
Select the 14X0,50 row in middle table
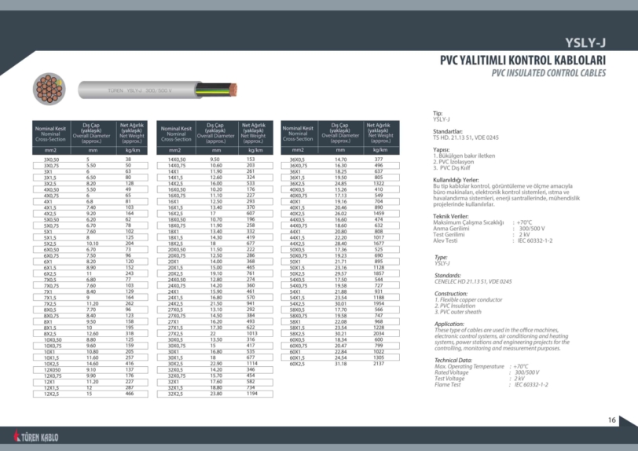click(x=177, y=159)
